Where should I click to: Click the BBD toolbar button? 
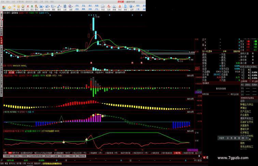(x=84, y=9)
